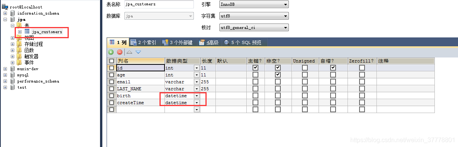
Task: Open data type dropdown for createTime row
Action: click(197, 103)
